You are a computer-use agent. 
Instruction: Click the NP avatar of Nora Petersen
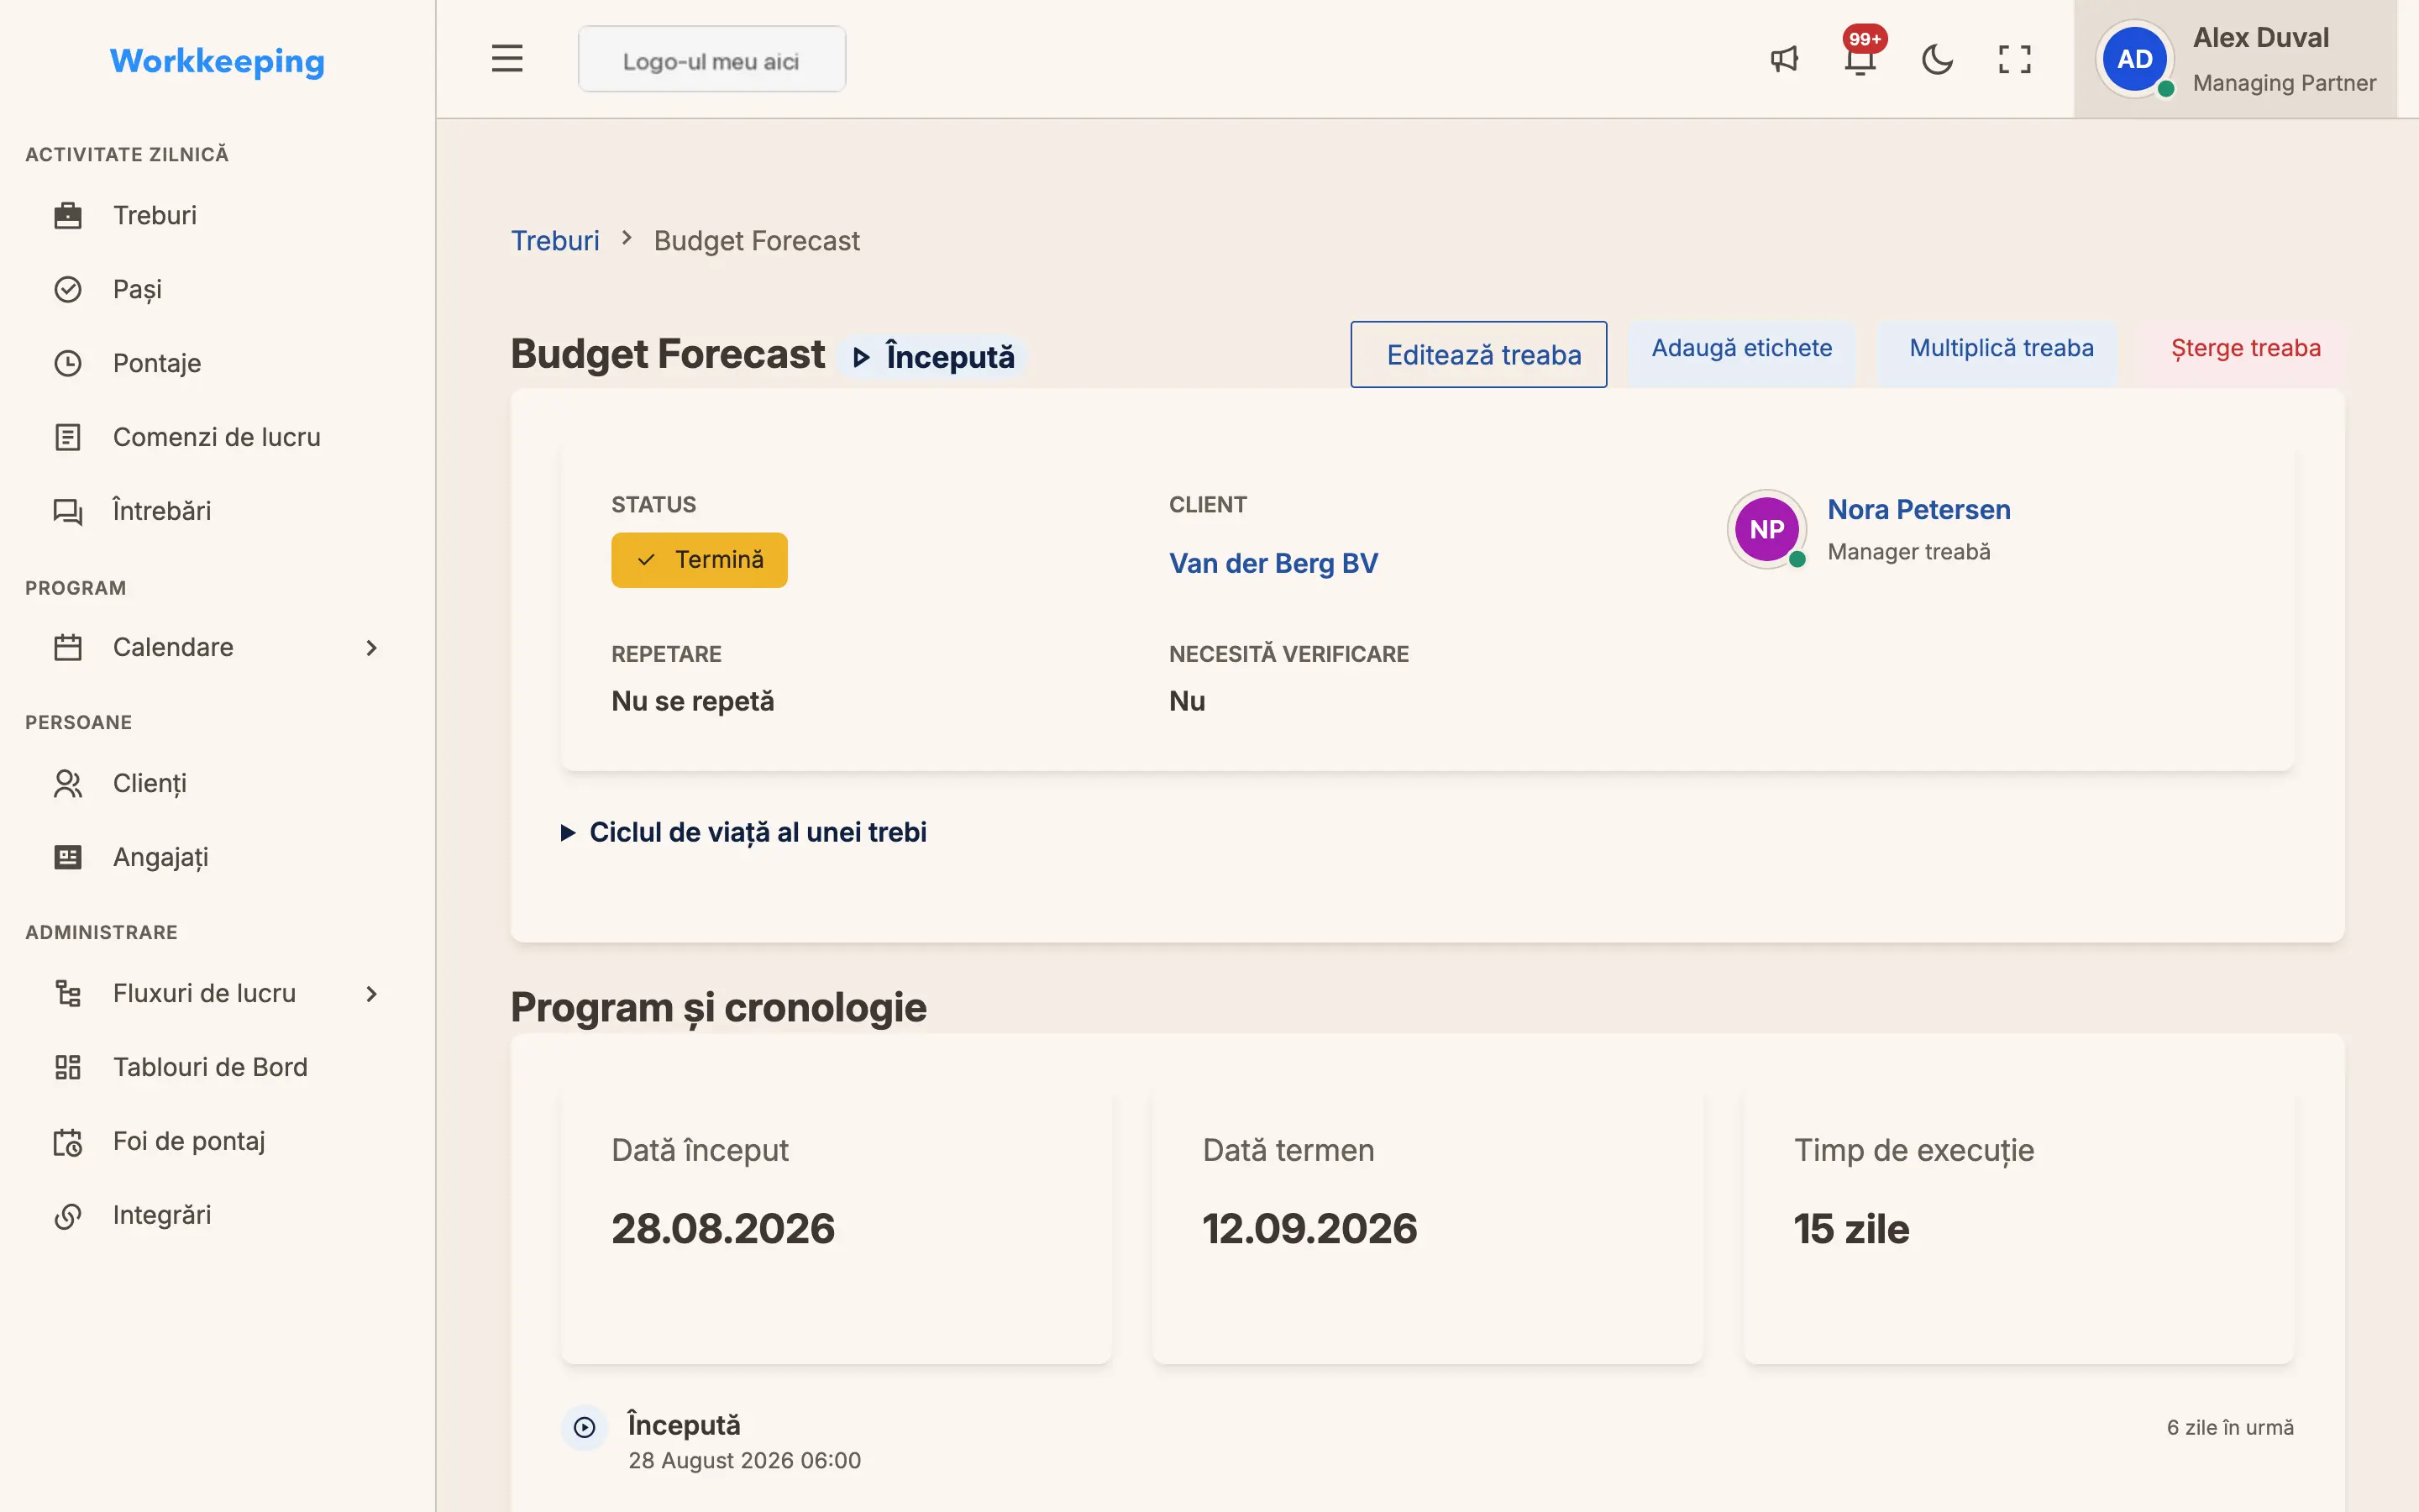(x=1766, y=529)
